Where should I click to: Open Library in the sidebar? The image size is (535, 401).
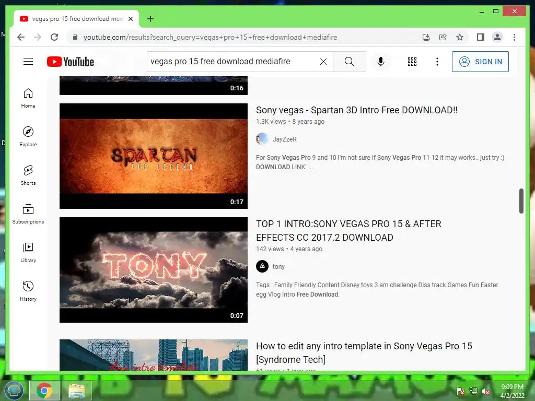point(28,252)
